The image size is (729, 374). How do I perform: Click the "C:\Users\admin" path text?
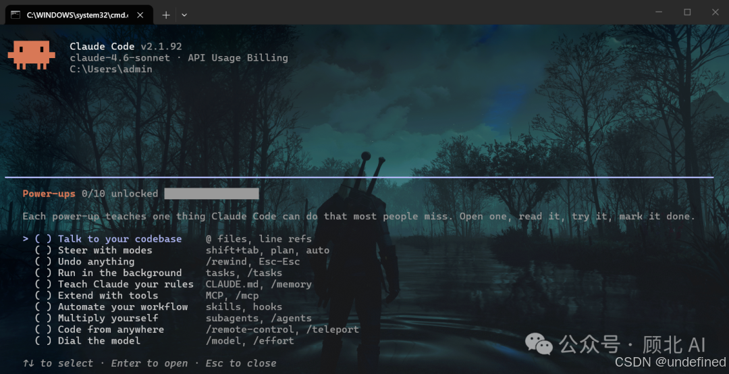point(111,69)
